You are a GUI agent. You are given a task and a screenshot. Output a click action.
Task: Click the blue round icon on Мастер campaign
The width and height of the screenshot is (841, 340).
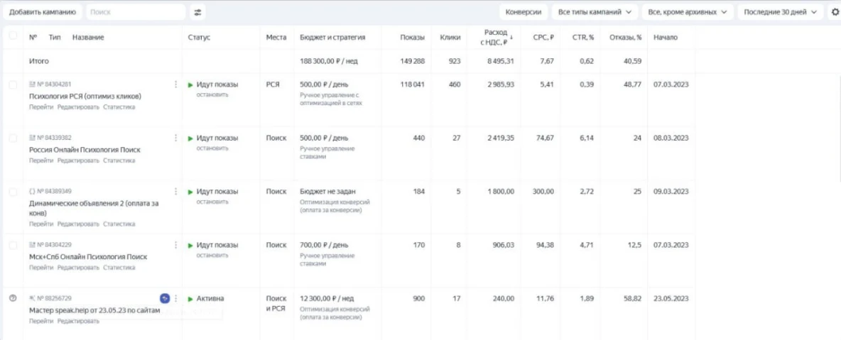pyautogui.click(x=165, y=298)
